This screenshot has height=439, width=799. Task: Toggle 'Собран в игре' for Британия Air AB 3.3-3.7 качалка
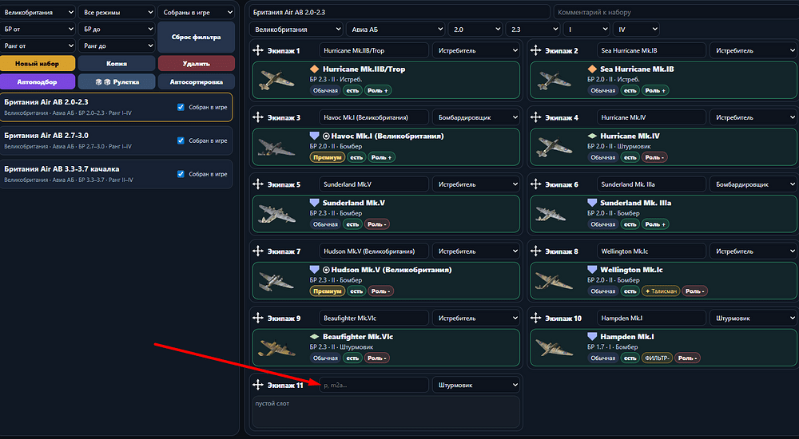(x=181, y=174)
